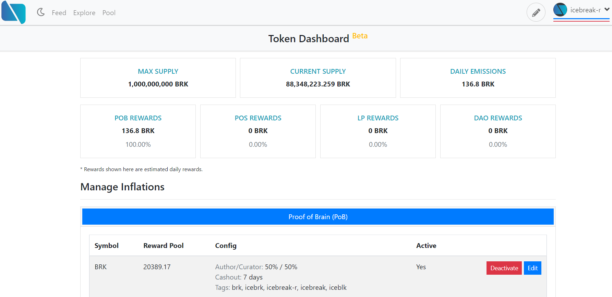Image resolution: width=612 pixels, height=297 pixels.
Task: Click the DAO Rewards card
Action: click(x=498, y=131)
